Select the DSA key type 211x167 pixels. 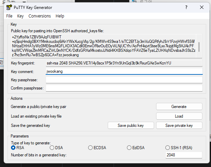point(56,148)
